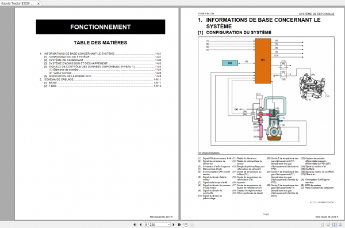The width and height of the screenshot is (345, 228).
Task: Click right page footer number '1-M1'
Action: (x=266, y=214)
